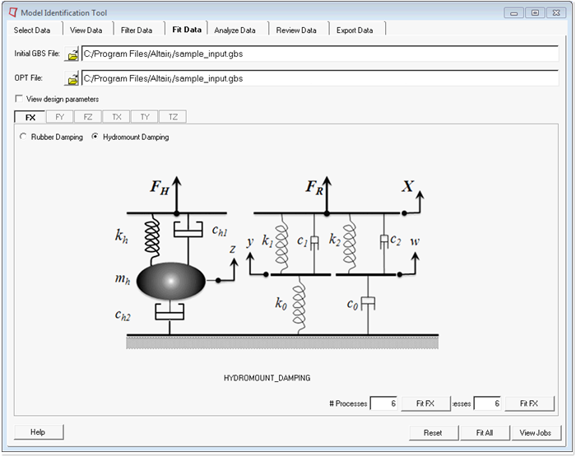Enable View design parameters checkbox
576x457 pixels.
point(19,99)
